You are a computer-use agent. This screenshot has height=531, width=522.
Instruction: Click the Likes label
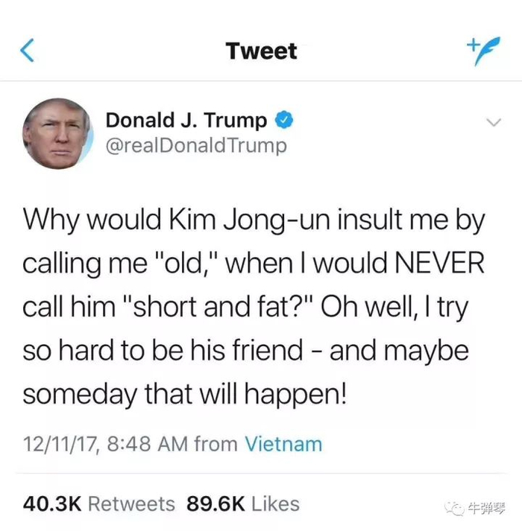pyautogui.click(x=275, y=504)
